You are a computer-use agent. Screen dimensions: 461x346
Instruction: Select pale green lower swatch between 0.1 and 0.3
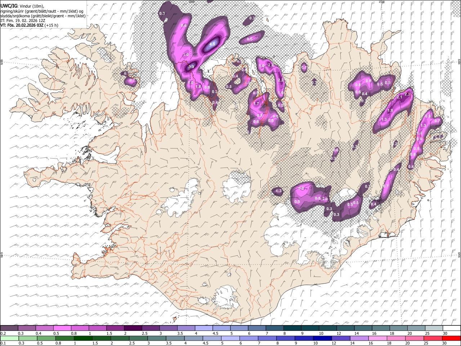pyautogui.click(x=9, y=338)
